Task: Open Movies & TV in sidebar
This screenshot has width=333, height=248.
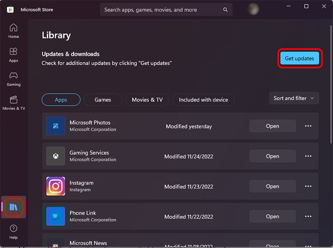Action: coord(13,103)
